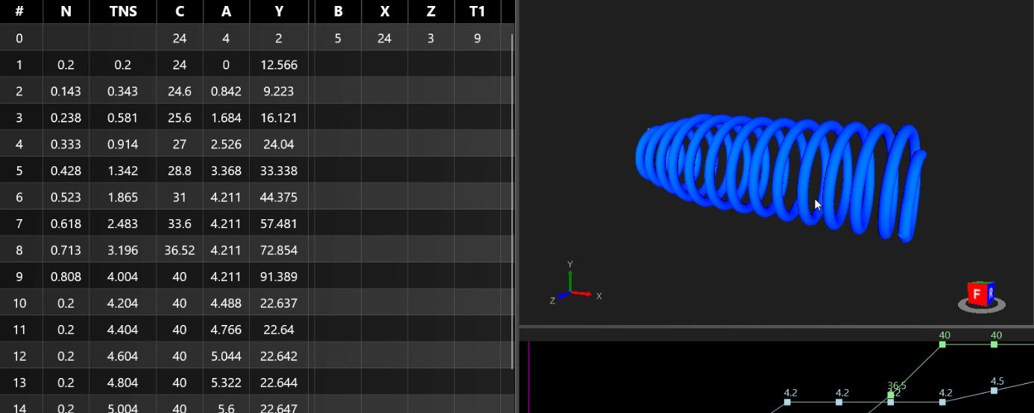
Task: Select the Y column header
Action: (x=279, y=12)
